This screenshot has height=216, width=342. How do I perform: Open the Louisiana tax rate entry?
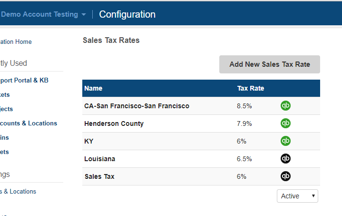(99, 159)
